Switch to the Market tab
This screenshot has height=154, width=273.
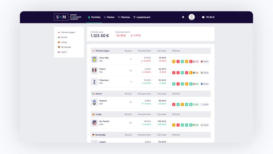point(109,17)
